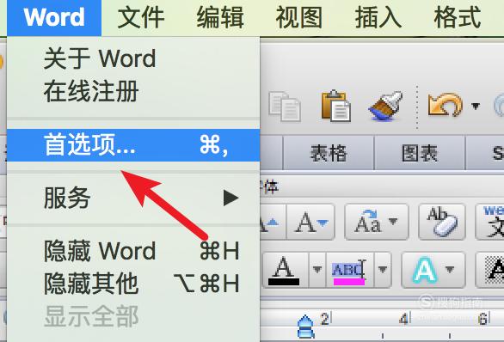The image size is (504, 342).
Task: Select the Format Painter brush icon
Action: pyautogui.click(x=386, y=106)
